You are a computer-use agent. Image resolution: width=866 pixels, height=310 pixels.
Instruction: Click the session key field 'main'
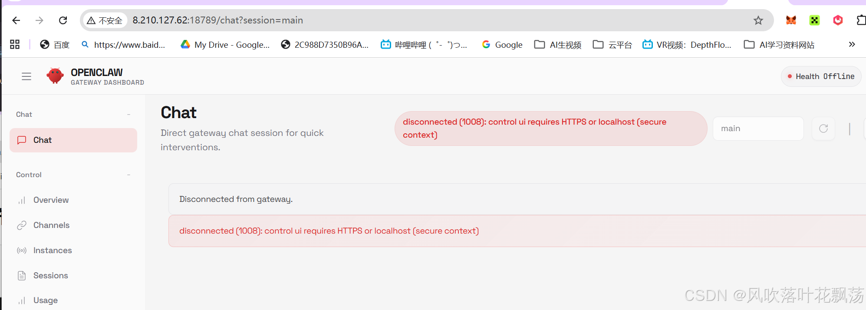(758, 129)
